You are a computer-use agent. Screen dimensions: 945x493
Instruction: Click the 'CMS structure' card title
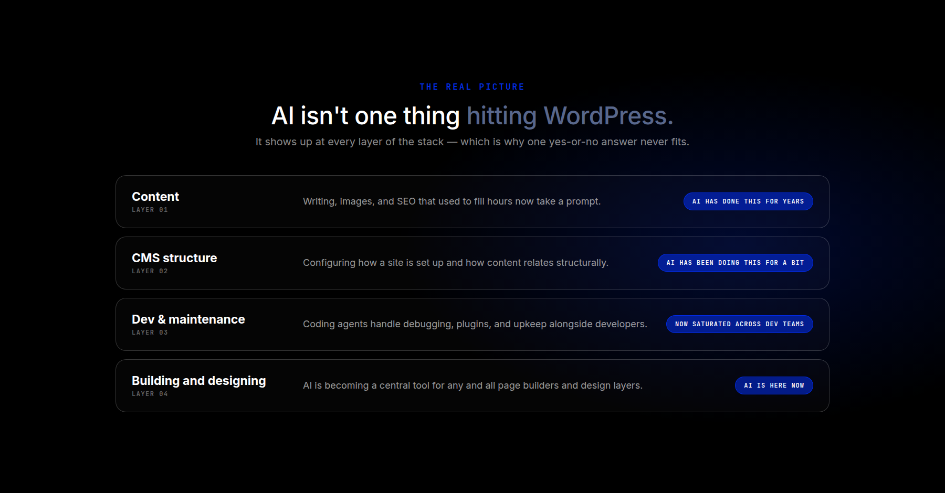click(x=174, y=258)
